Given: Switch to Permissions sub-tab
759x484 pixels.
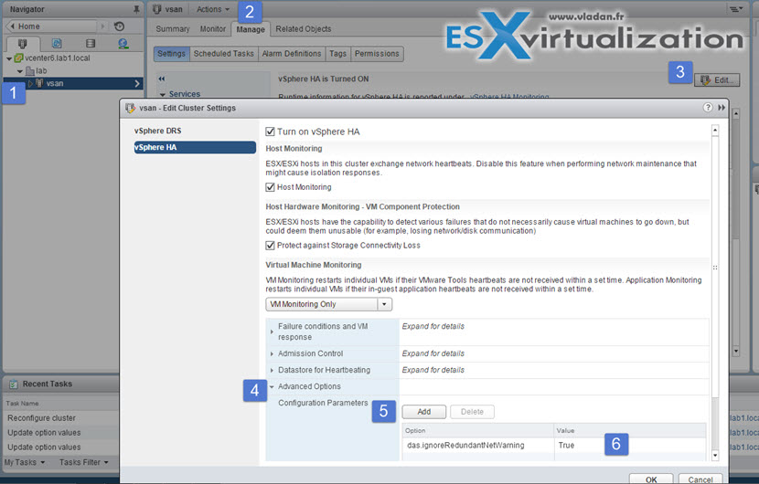Looking at the screenshot, I should pos(377,54).
